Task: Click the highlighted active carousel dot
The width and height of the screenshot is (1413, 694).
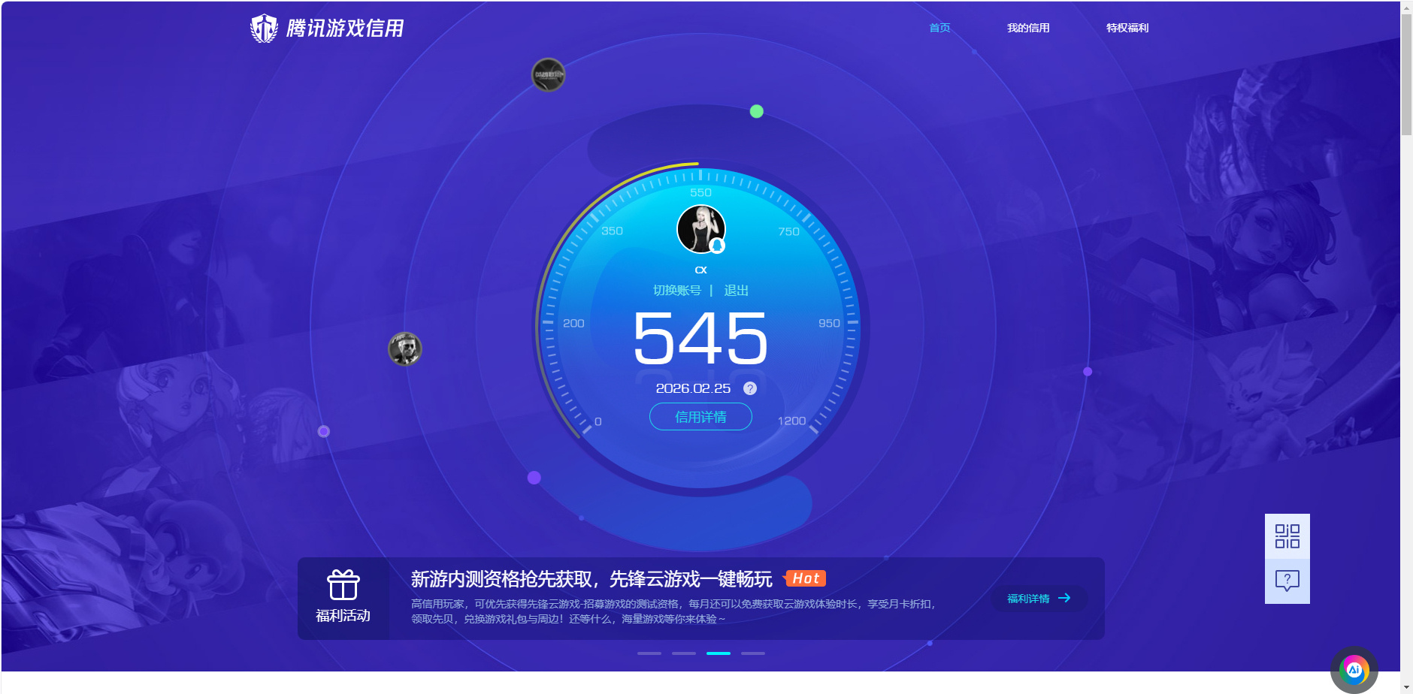Action: click(719, 653)
